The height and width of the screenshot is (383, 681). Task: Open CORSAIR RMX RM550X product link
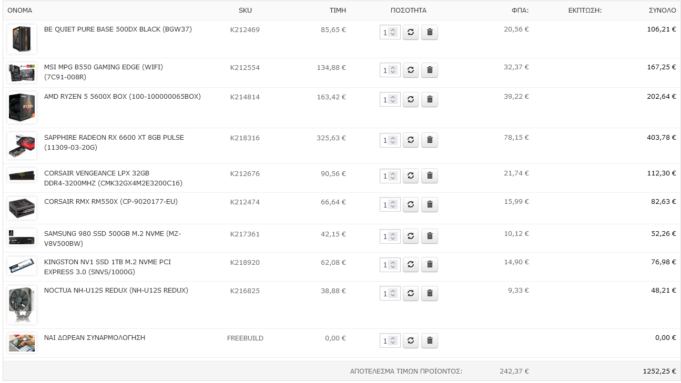tap(111, 202)
